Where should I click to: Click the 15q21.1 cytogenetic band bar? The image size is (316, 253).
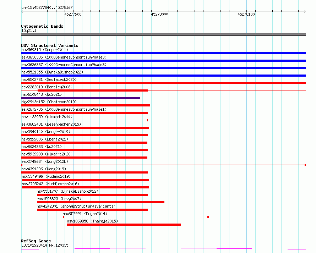tap(163, 34)
